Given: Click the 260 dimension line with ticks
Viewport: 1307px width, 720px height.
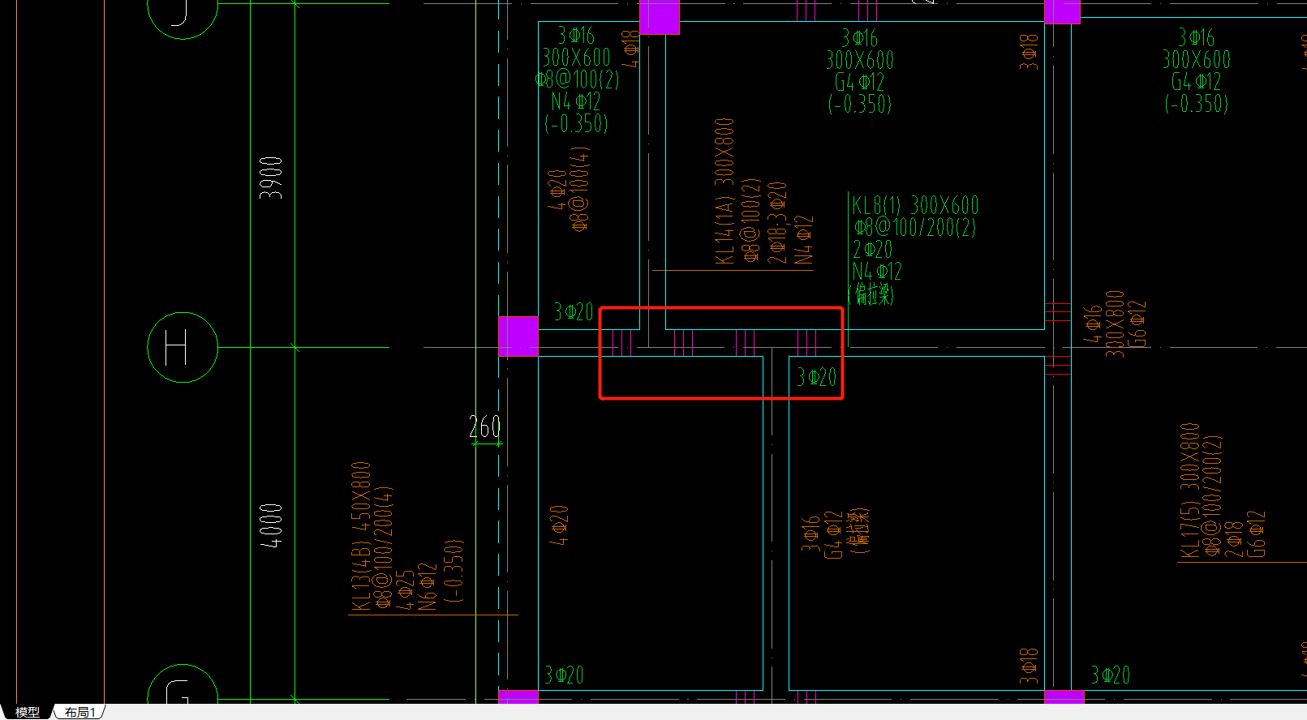Looking at the screenshot, I should [x=487, y=444].
